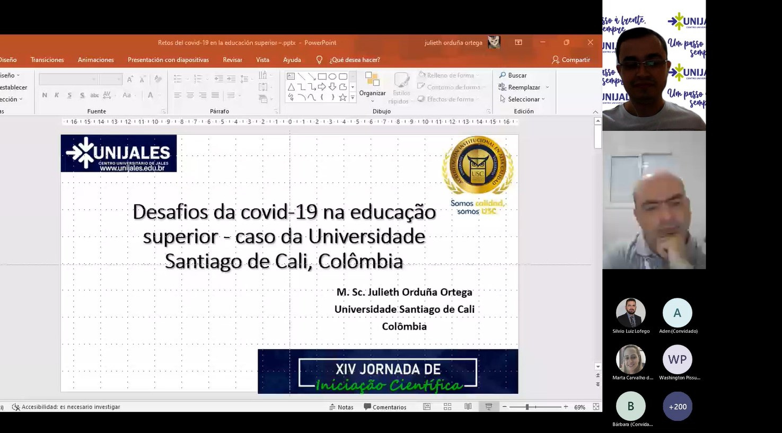Image resolution: width=782 pixels, height=433 pixels.
Task: Start slideshow from status bar icon
Action: pyautogui.click(x=489, y=407)
